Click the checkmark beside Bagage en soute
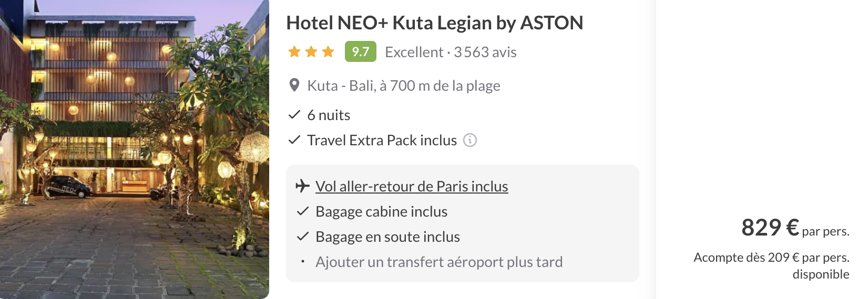This screenshot has height=299, width=858. coord(302,237)
